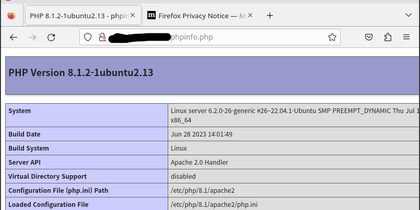Reload the phpinfo page

51,37
